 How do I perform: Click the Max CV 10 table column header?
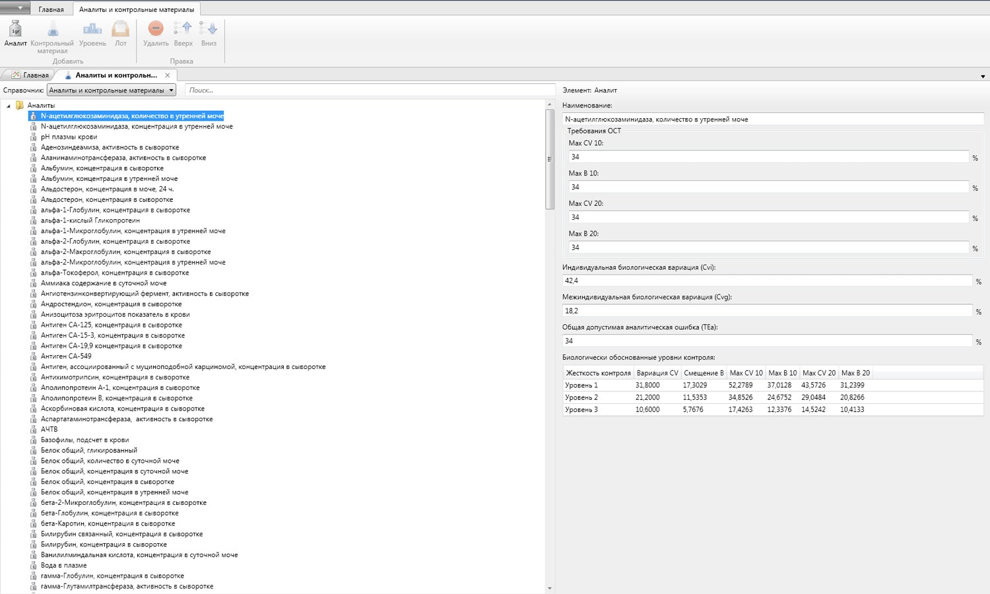coord(746,373)
